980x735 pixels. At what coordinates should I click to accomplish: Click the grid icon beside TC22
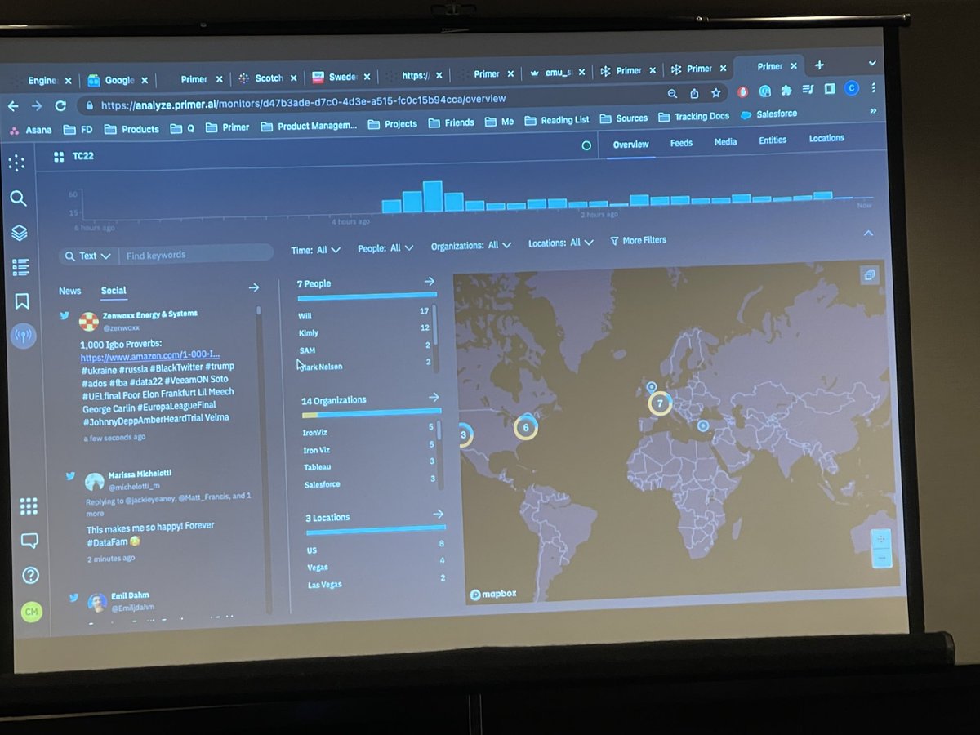[59, 156]
